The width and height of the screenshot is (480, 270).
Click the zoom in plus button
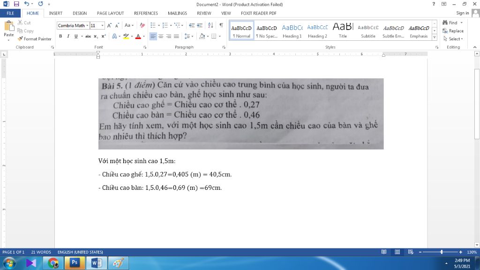pos(461,252)
